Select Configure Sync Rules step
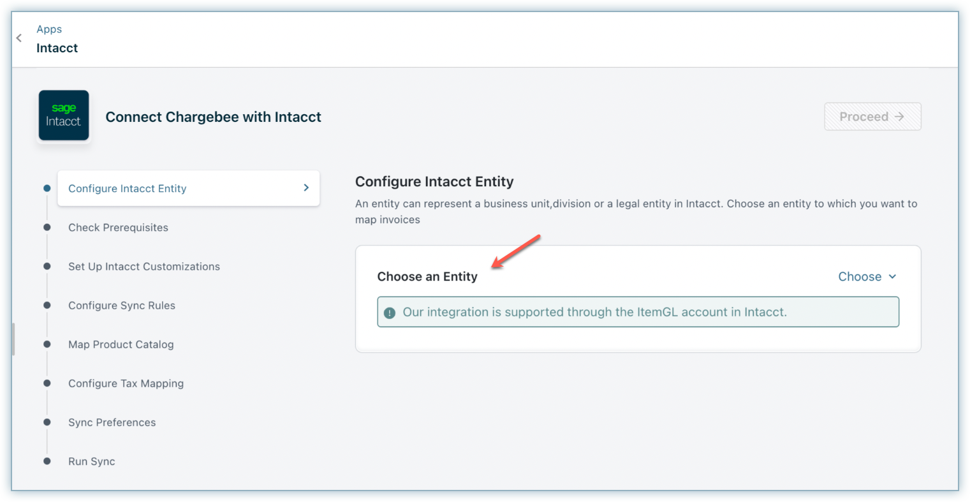Screen dimensions: 970x502 [122, 306]
